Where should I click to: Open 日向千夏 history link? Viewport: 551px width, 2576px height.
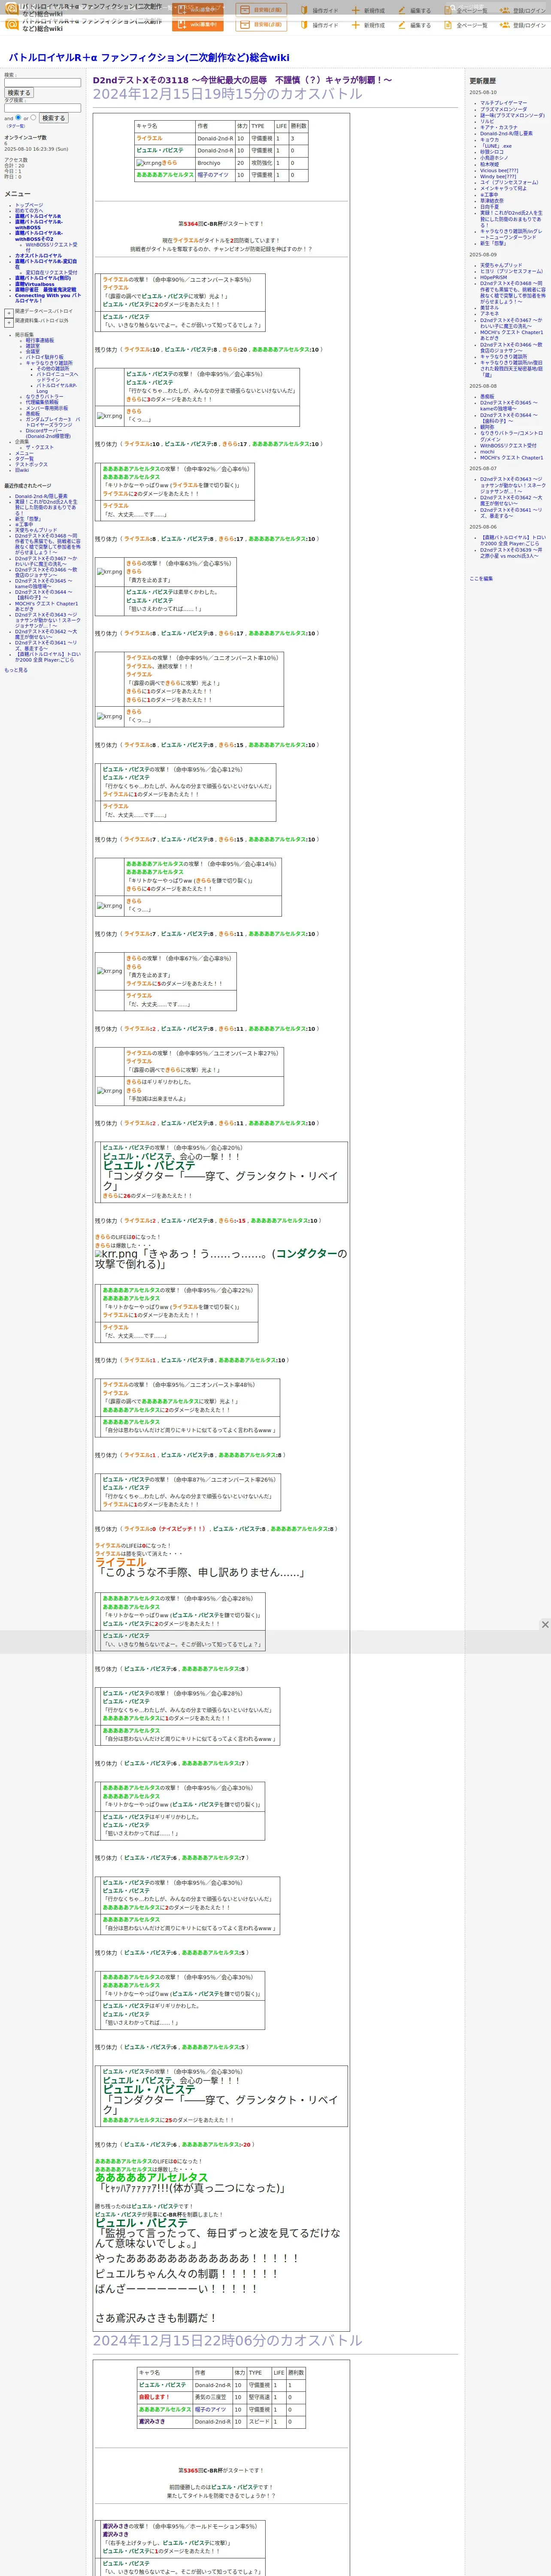coord(489,207)
